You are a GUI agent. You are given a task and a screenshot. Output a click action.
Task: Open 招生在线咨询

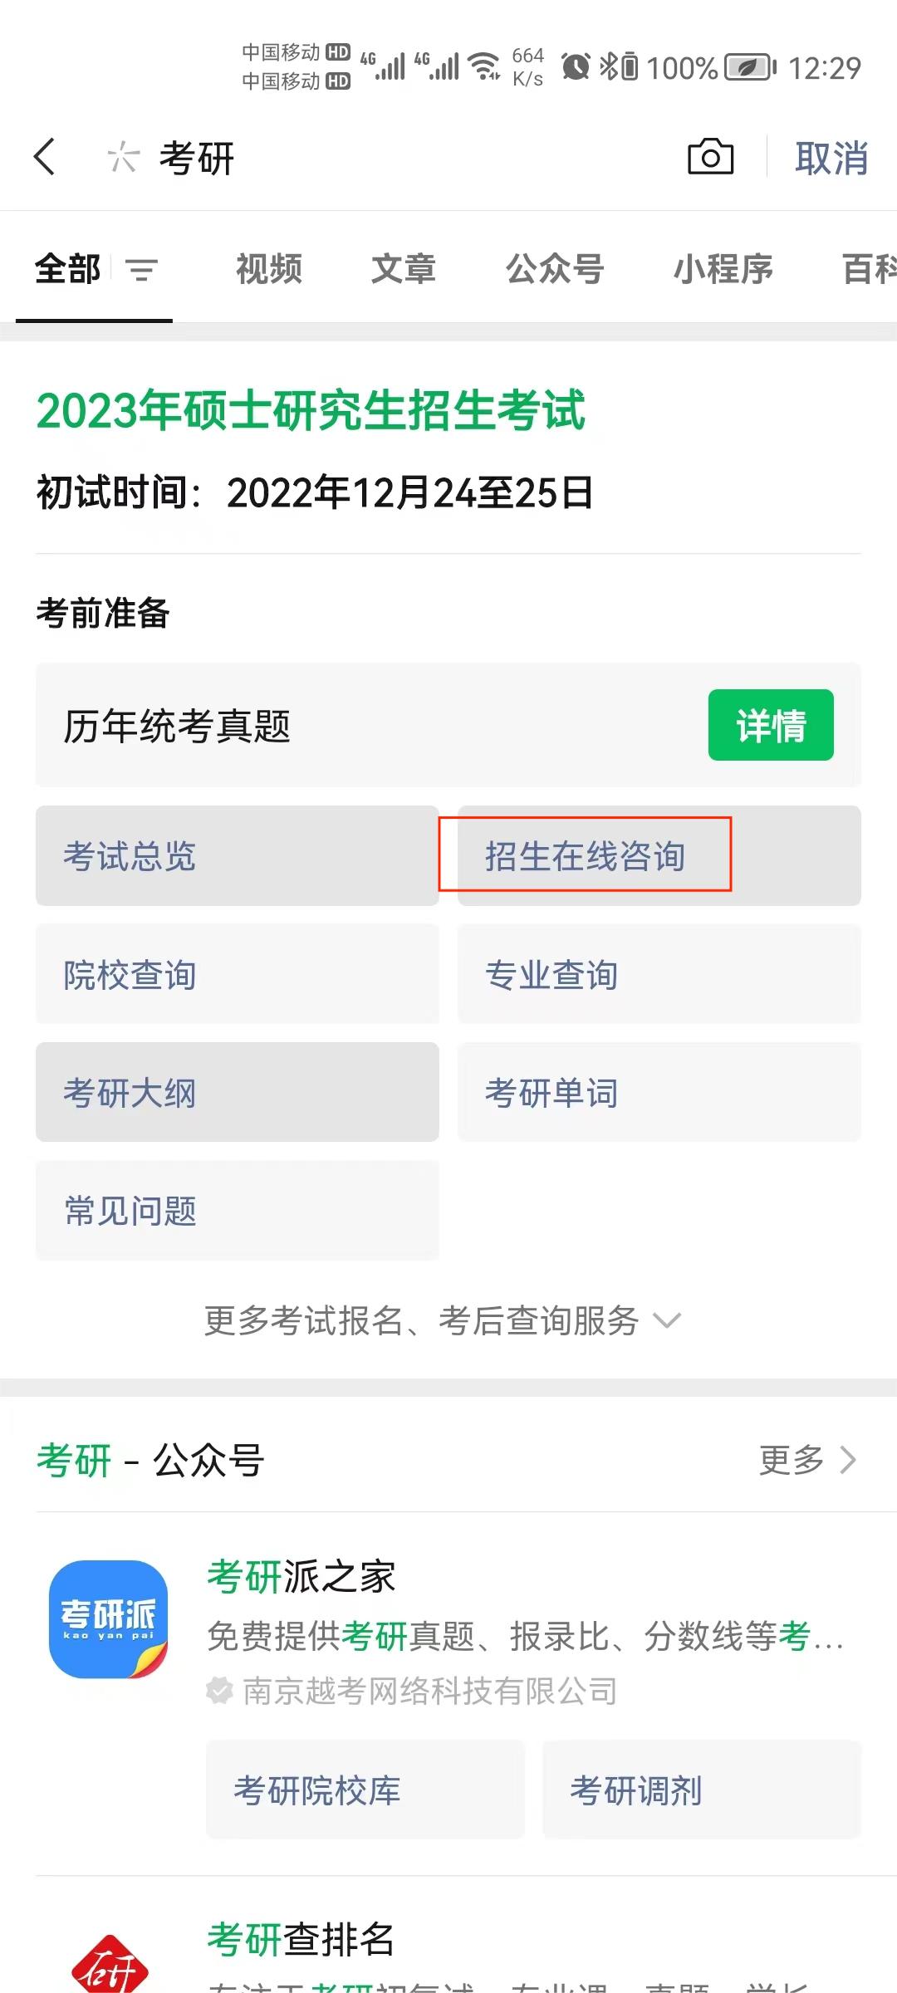[659, 855]
